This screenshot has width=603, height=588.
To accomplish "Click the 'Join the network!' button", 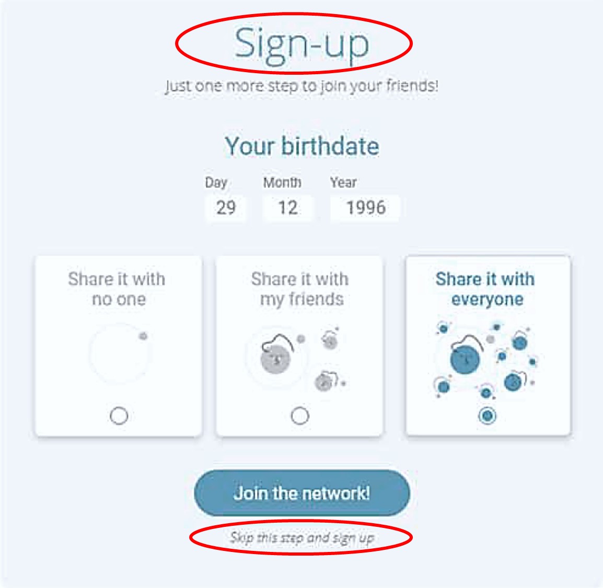I will pyautogui.click(x=302, y=493).
